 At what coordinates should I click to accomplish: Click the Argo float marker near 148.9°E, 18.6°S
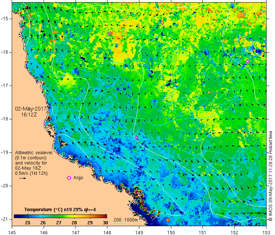[x=137, y=138]
